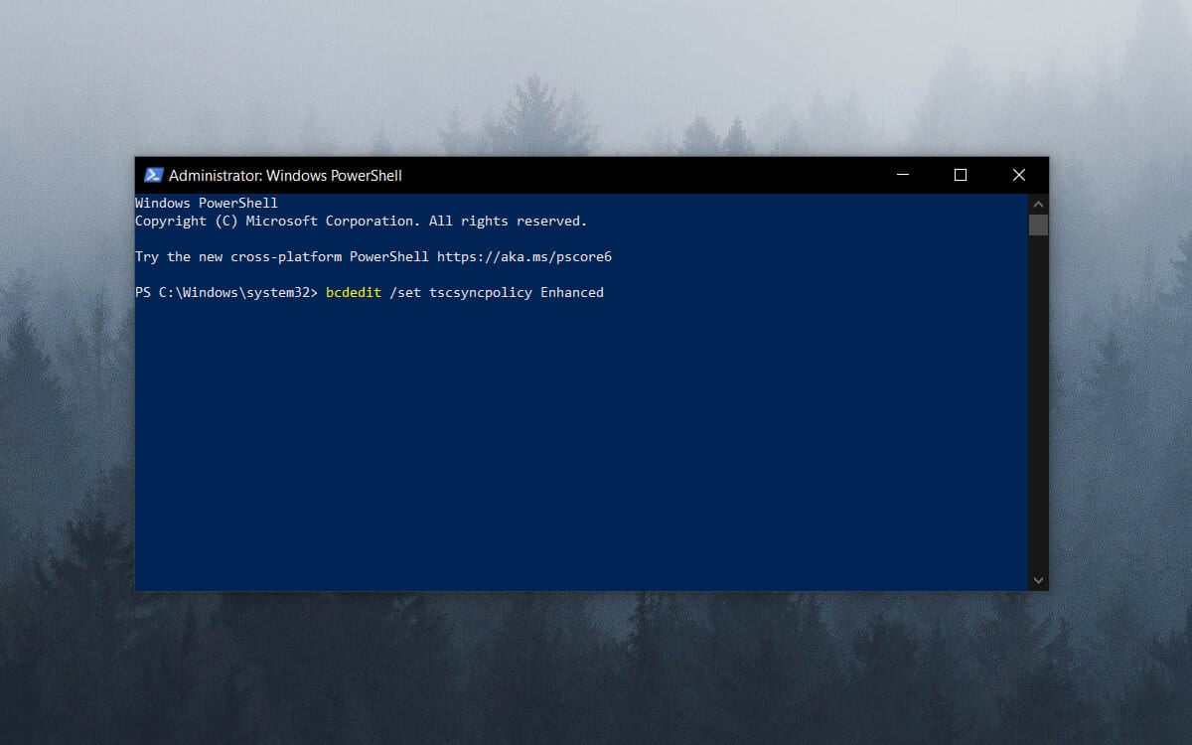Click the '/set' parameter text
Screen dimensions: 1192x745
[x=405, y=292]
